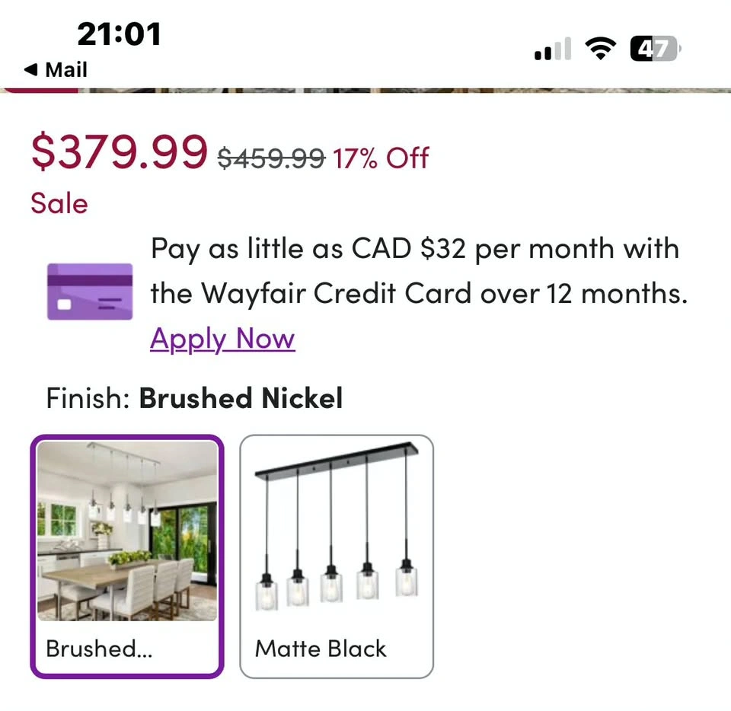Tap the crossed-out $459.99 original price

pyautogui.click(x=271, y=158)
